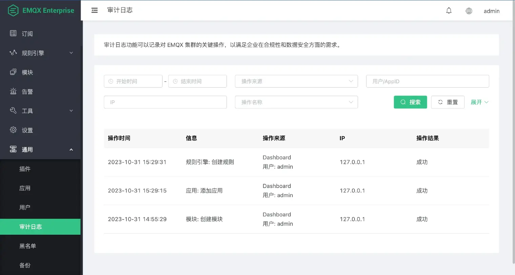The width and height of the screenshot is (515, 275).
Task: Click 成功 in the 创建模块 row
Action: (x=422, y=219)
